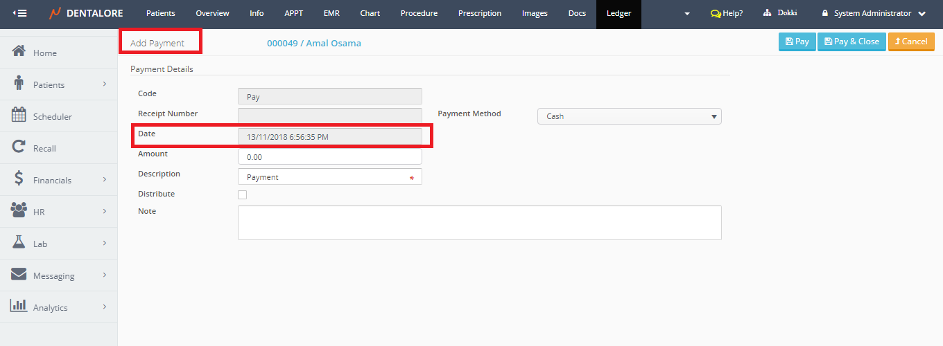Click the HR people group icon
This screenshot has width=943, height=346.
coord(19,211)
